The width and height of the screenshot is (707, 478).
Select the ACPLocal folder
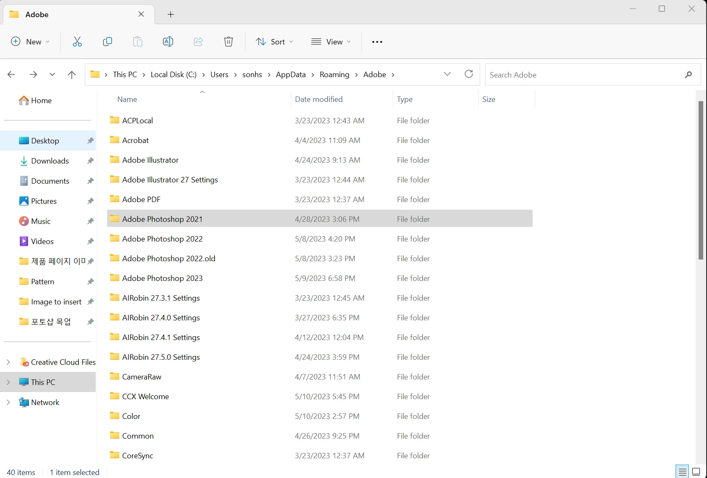tap(320, 120)
